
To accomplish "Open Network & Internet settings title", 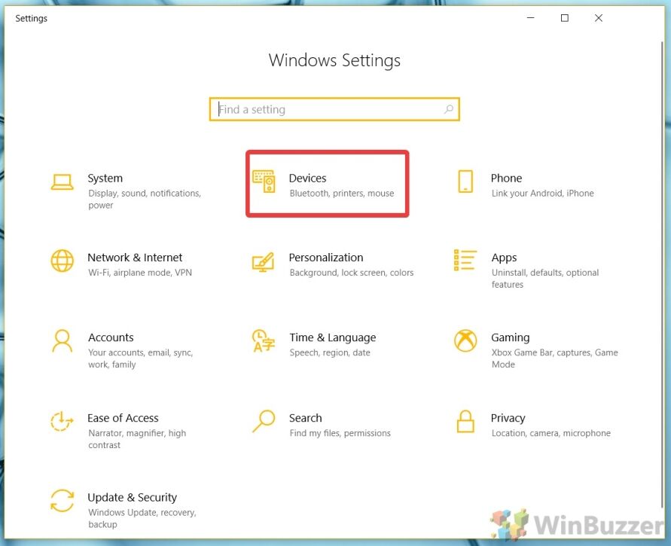I will [x=135, y=257].
